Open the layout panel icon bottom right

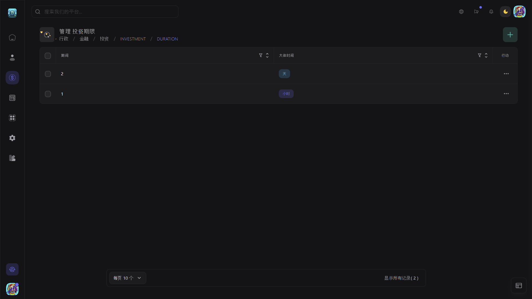(x=519, y=285)
